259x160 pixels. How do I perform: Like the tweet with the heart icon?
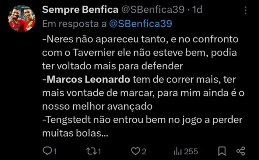pos(137,151)
